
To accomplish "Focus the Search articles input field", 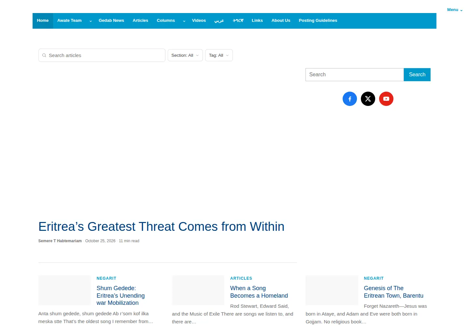I will point(102,55).
